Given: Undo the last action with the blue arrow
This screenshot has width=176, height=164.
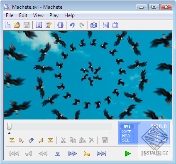Looking at the screenshot, I should (x=72, y=25).
